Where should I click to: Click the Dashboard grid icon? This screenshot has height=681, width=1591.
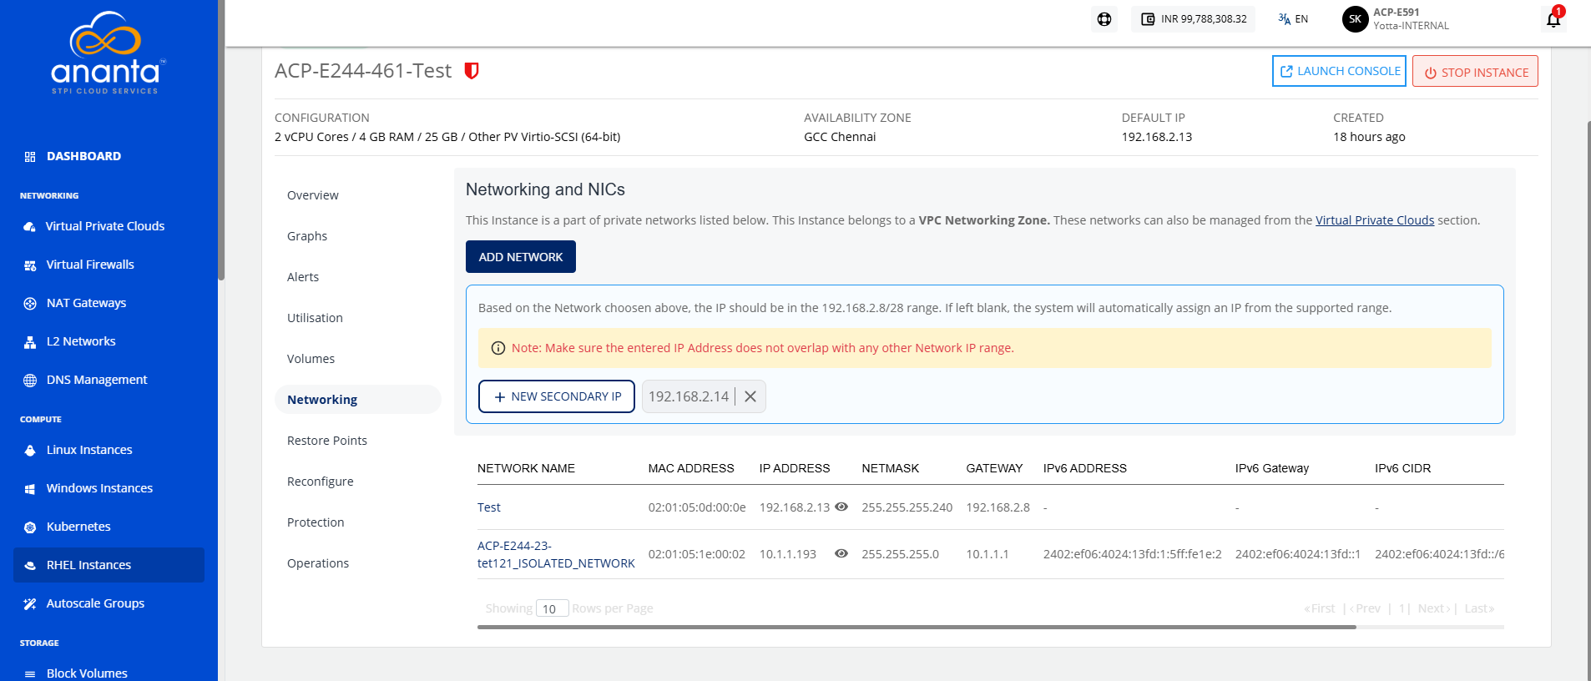click(30, 156)
